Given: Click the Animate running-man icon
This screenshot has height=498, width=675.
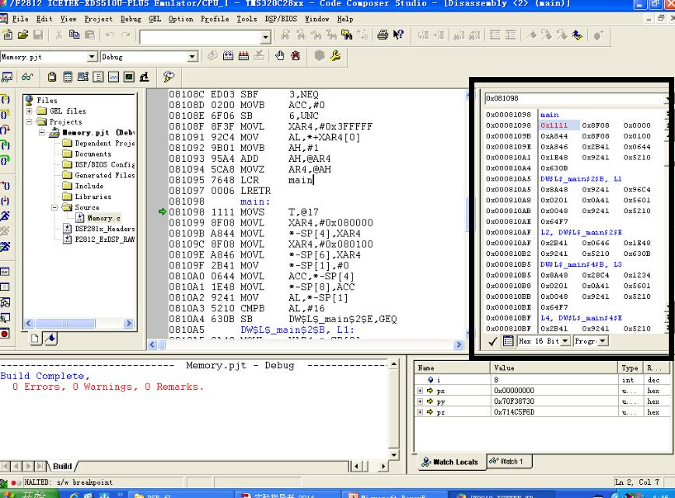Looking at the screenshot, I should (5, 247).
